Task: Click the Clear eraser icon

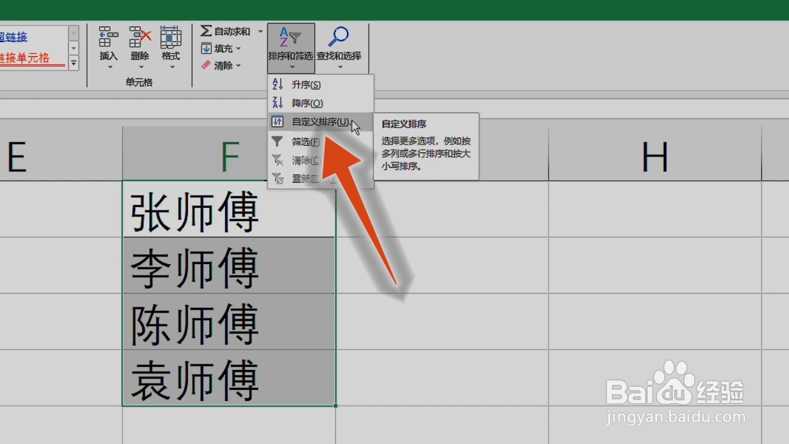Action: [x=206, y=65]
